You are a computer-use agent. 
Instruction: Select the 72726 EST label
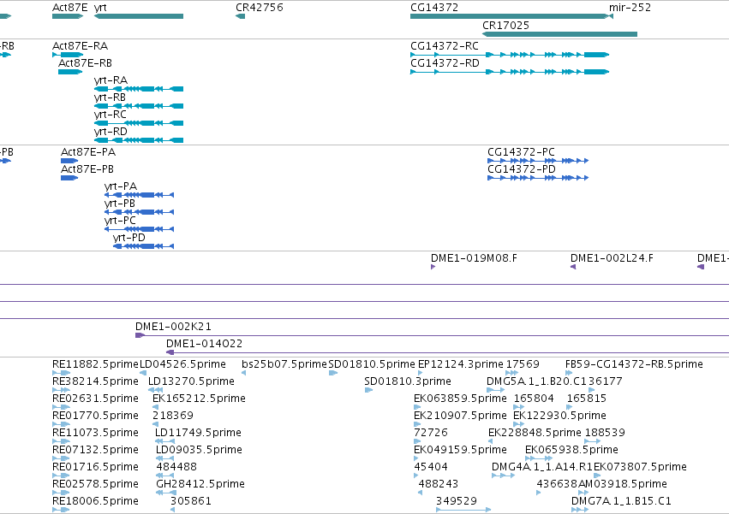coord(431,434)
